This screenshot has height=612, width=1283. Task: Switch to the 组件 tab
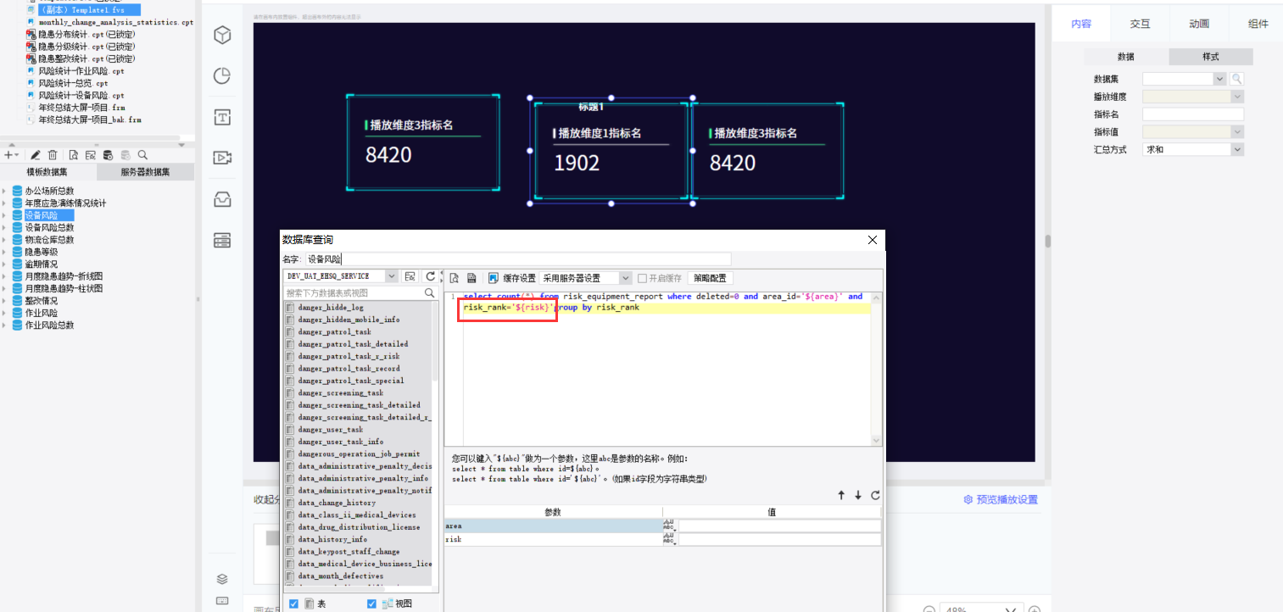point(1258,24)
